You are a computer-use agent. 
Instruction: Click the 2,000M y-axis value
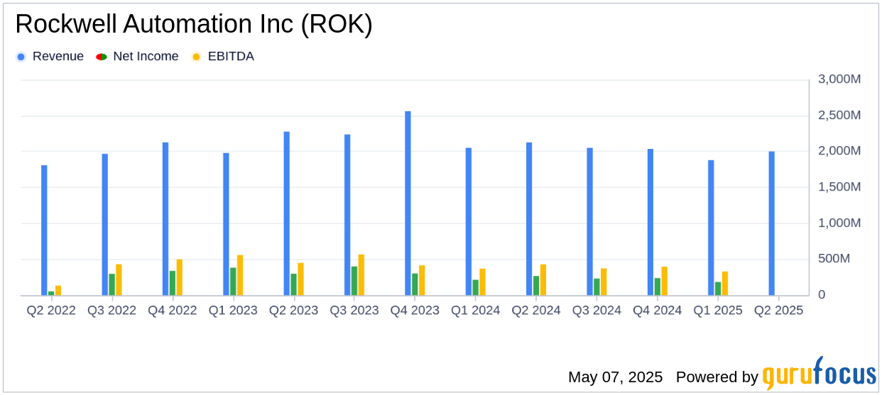click(839, 151)
